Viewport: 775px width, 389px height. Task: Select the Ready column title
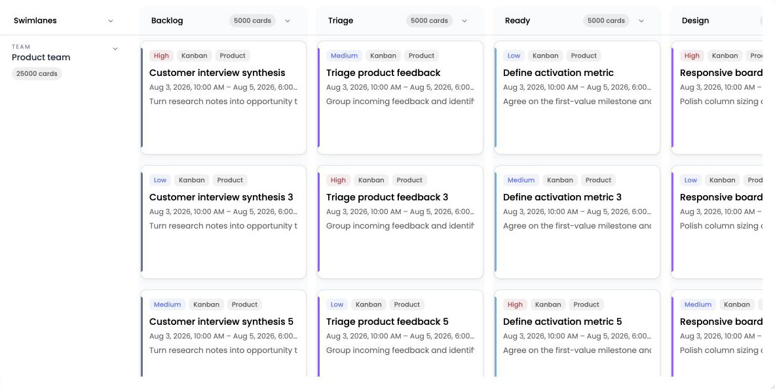pyautogui.click(x=518, y=21)
